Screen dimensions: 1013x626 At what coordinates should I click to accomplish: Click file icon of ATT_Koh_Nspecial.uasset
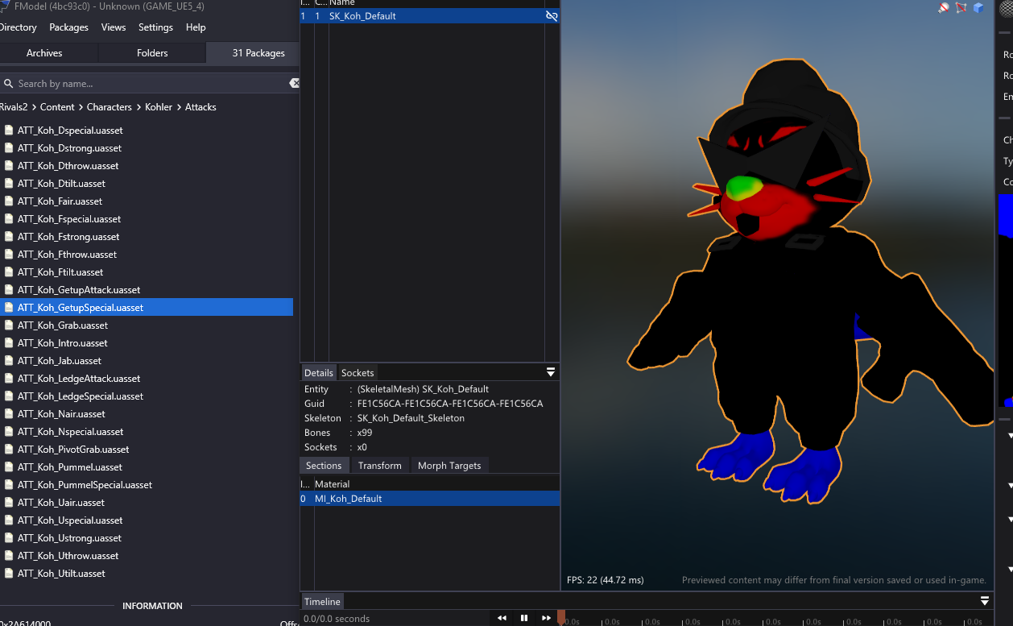point(9,431)
